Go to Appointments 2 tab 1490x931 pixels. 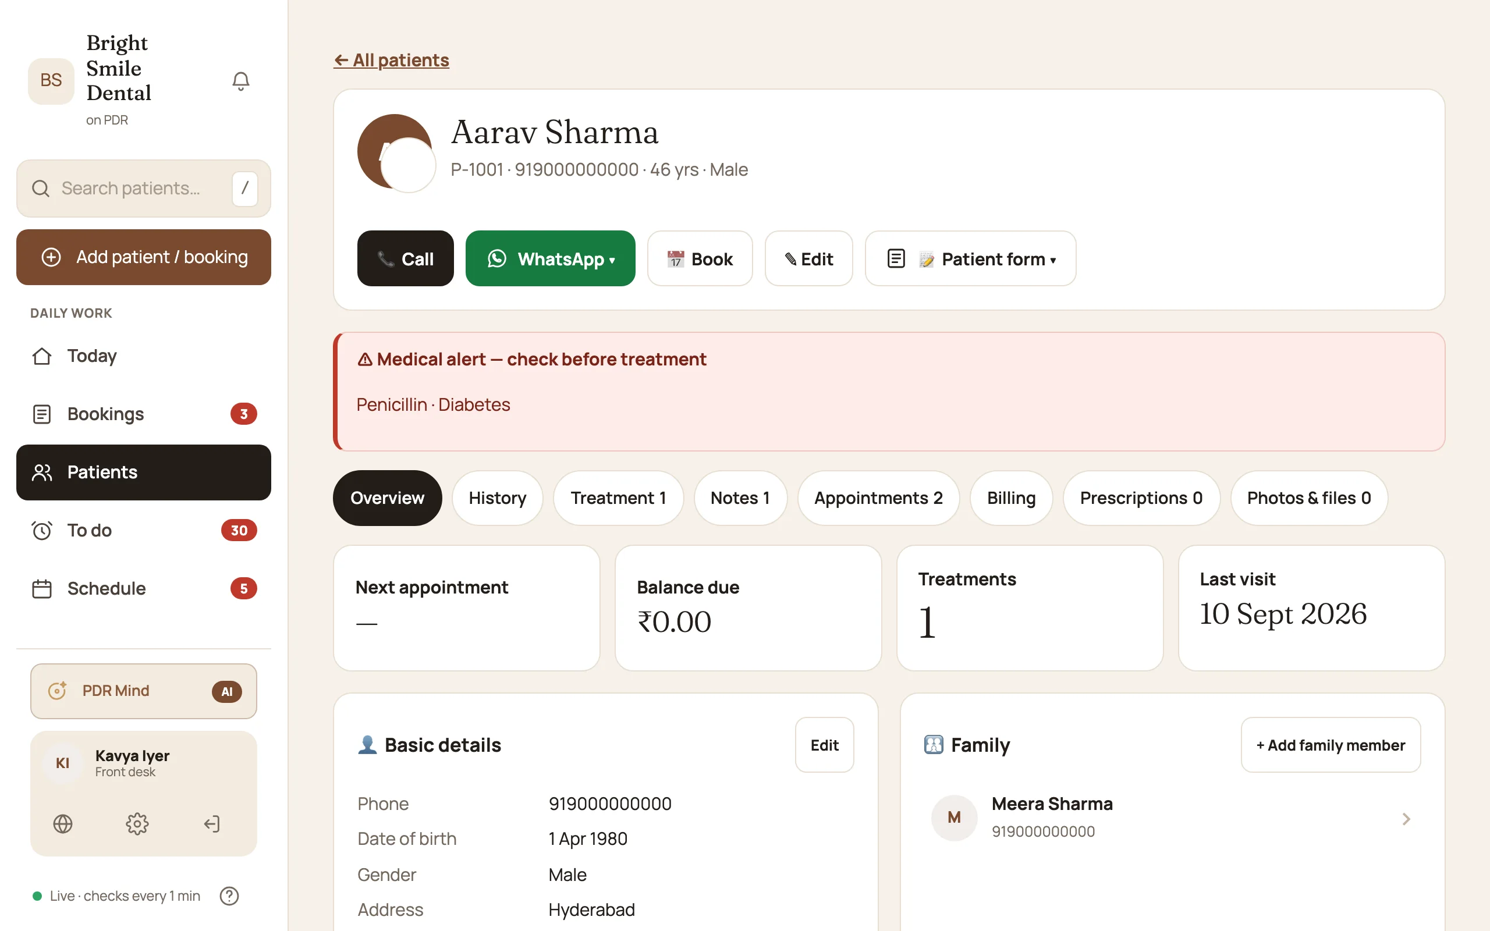(x=879, y=498)
